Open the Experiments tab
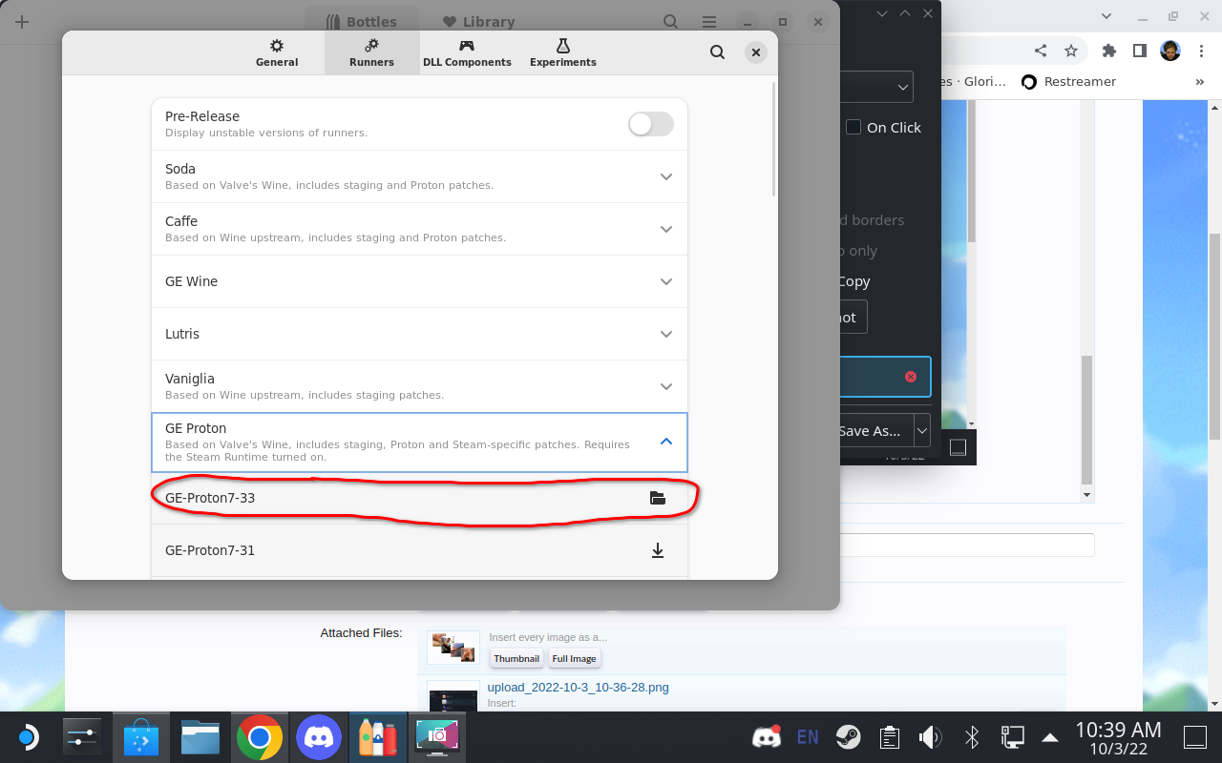 [563, 52]
